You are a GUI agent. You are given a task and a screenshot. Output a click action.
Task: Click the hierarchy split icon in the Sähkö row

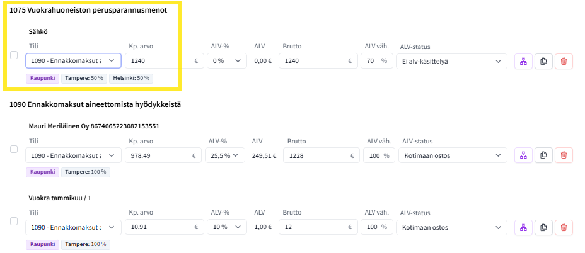[x=523, y=61]
